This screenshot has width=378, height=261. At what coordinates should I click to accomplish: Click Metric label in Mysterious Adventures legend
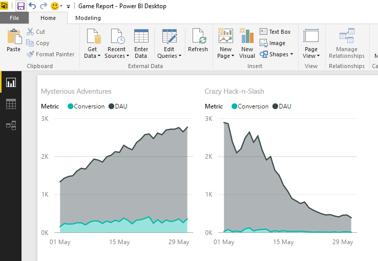[x=50, y=106]
